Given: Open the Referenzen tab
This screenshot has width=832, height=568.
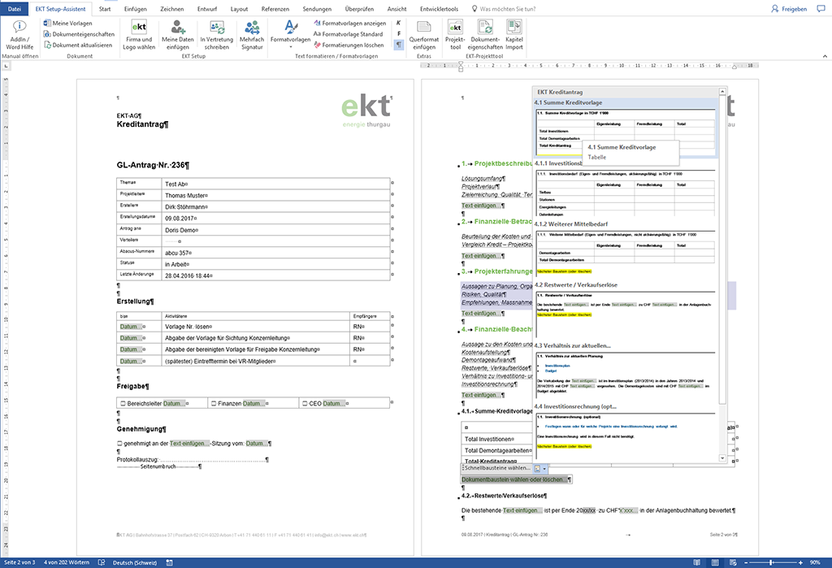Looking at the screenshot, I should click(x=275, y=9).
